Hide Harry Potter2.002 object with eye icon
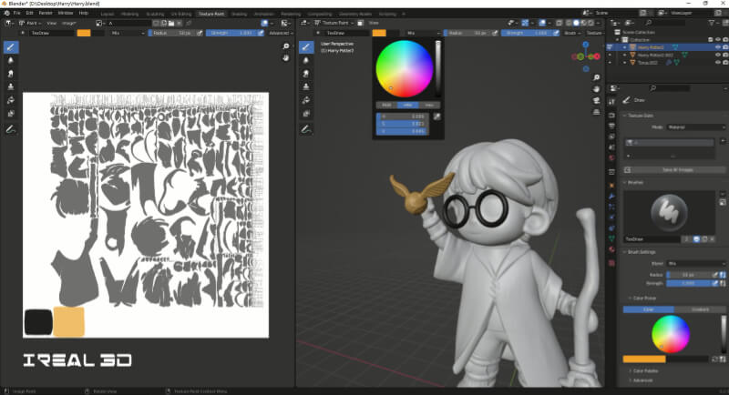729x395 pixels. [718, 55]
